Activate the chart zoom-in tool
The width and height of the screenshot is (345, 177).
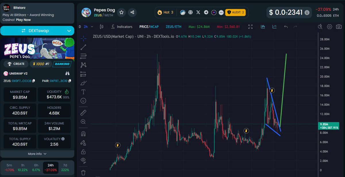coord(83,122)
